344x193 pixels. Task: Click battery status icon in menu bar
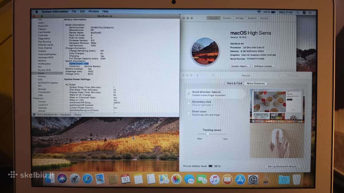[273, 12]
